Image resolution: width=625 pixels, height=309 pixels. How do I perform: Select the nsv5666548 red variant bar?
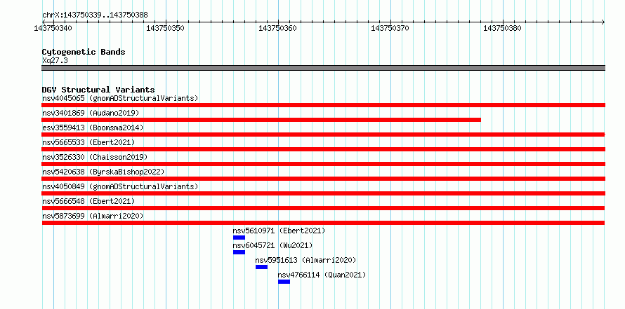click(x=323, y=208)
